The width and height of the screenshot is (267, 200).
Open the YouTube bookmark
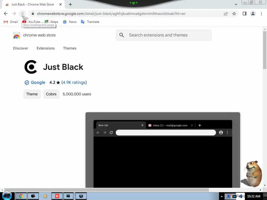point(31,22)
